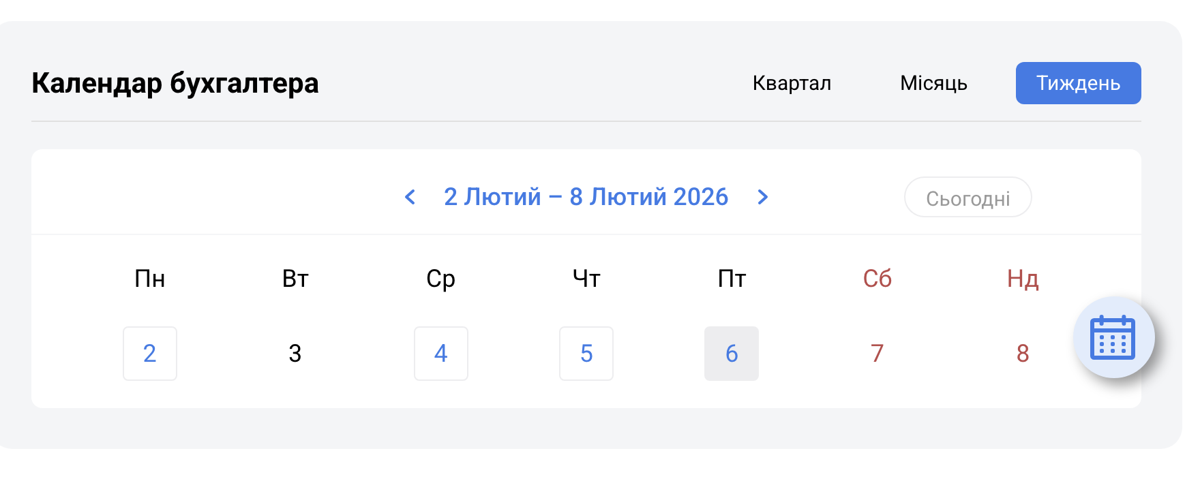
Task: Switch to the Тиждень view
Action: tap(1077, 82)
